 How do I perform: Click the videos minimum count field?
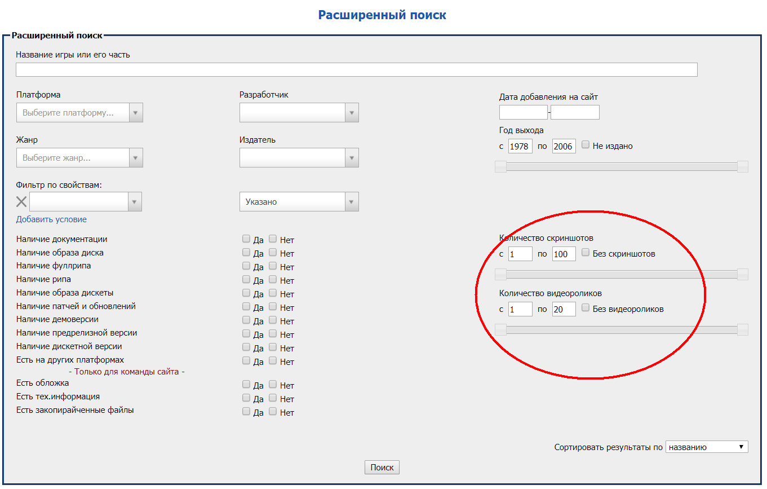[520, 309]
